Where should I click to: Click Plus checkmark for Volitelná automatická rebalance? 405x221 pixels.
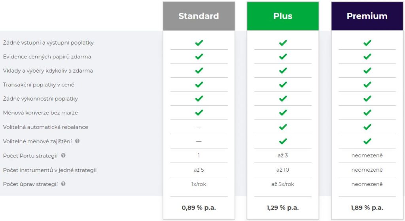[283, 127]
